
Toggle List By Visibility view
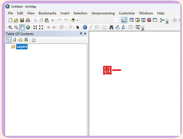point(20,40)
